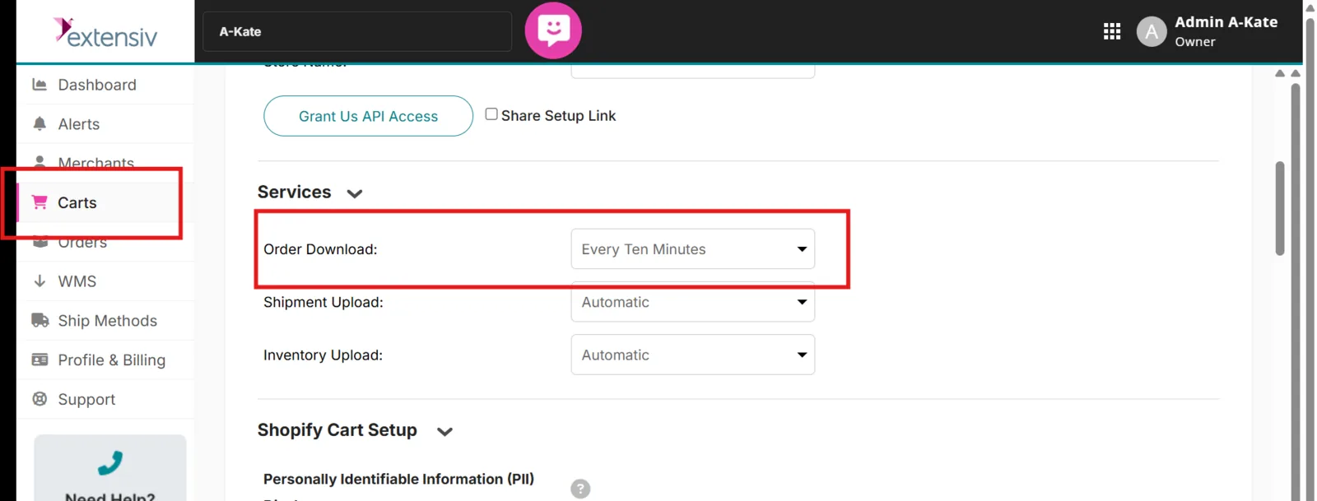Collapse the Services section chevron

pyautogui.click(x=355, y=194)
